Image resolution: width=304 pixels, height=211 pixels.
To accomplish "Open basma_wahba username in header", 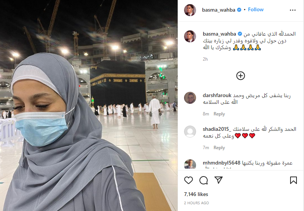I will click(x=219, y=10).
